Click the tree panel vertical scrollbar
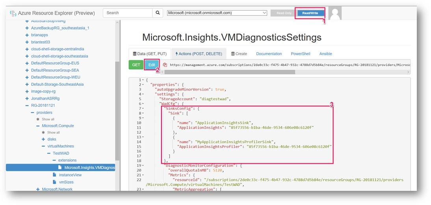 117,111
